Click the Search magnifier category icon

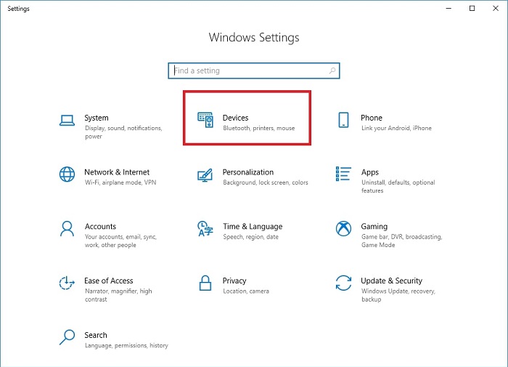[x=67, y=337]
